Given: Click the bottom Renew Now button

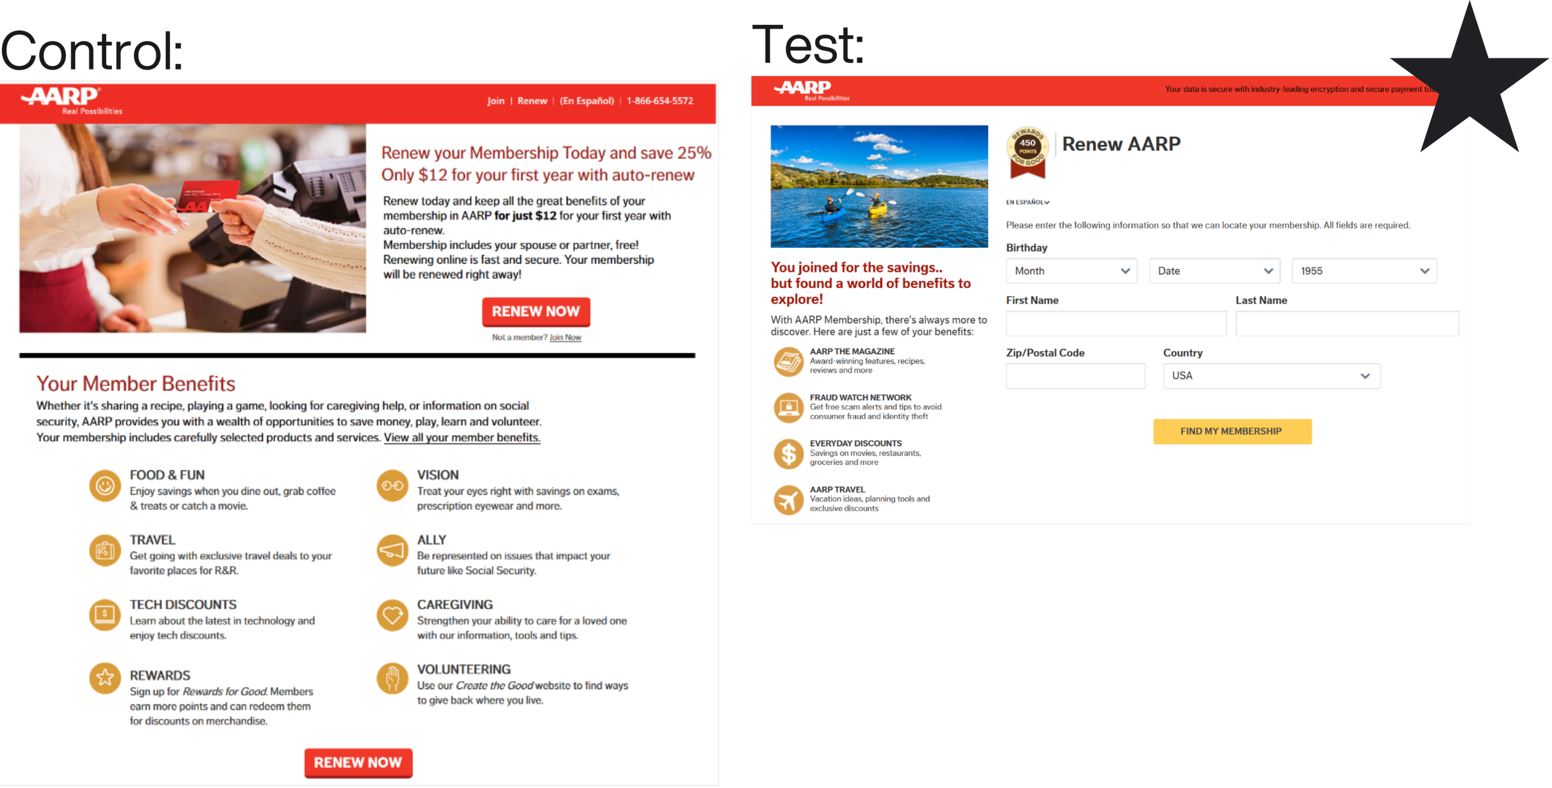Looking at the screenshot, I should coord(358,763).
